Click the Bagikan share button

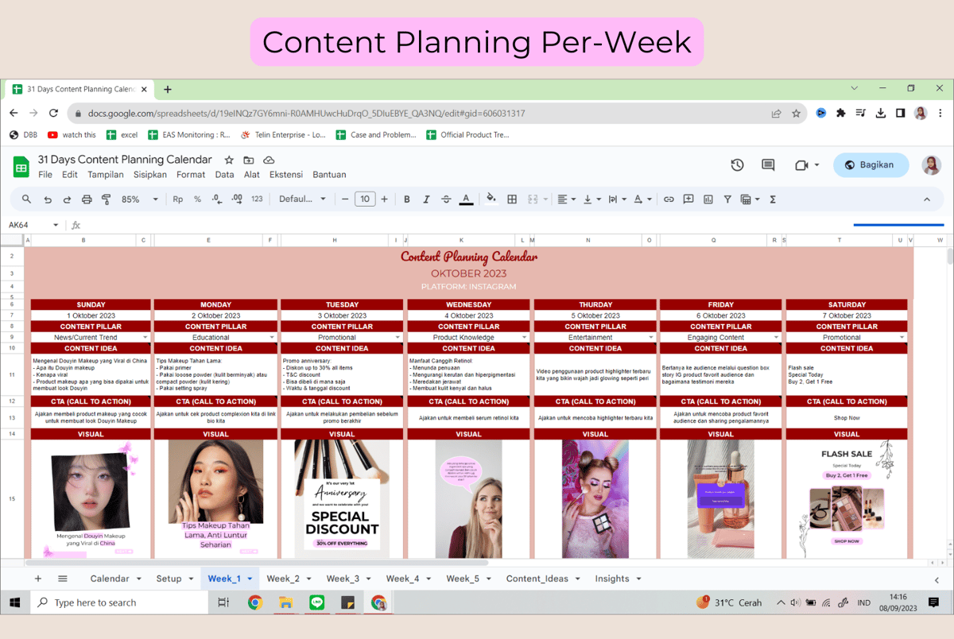click(x=871, y=165)
